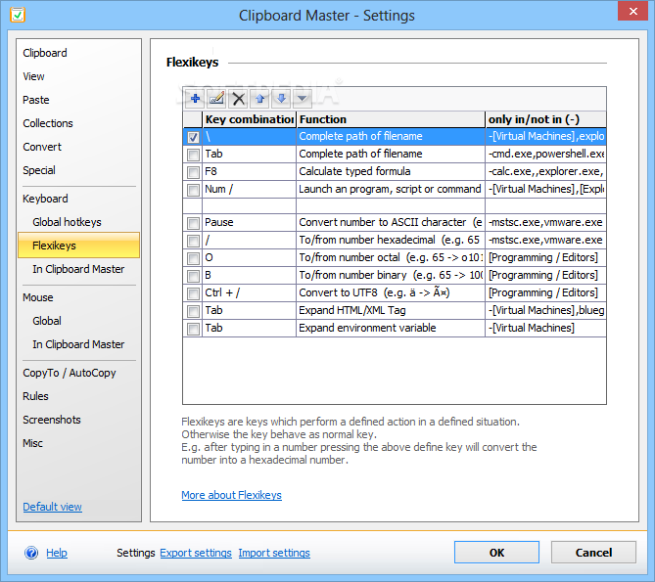Open the View settings category

point(33,76)
